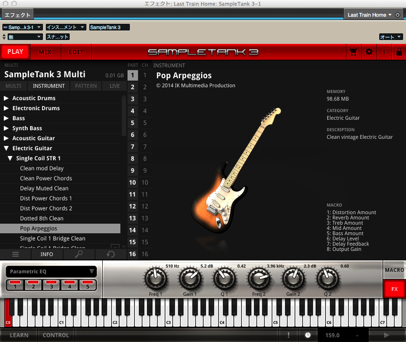This screenshot has height=342, width=406.
Task: Open the Last Train Home session dropdown
Action: [370, 15]
